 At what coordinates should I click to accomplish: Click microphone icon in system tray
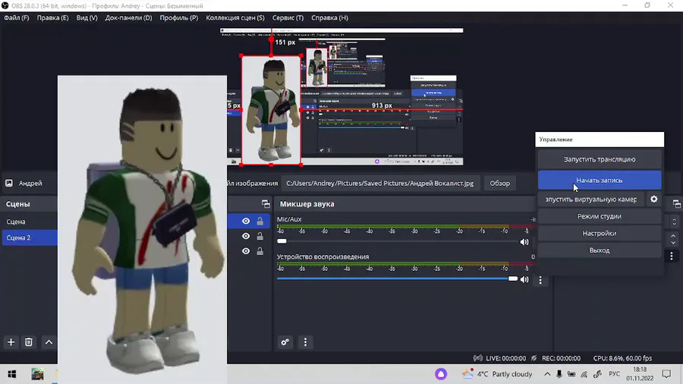pyautogui.click(x=559, y=374)
